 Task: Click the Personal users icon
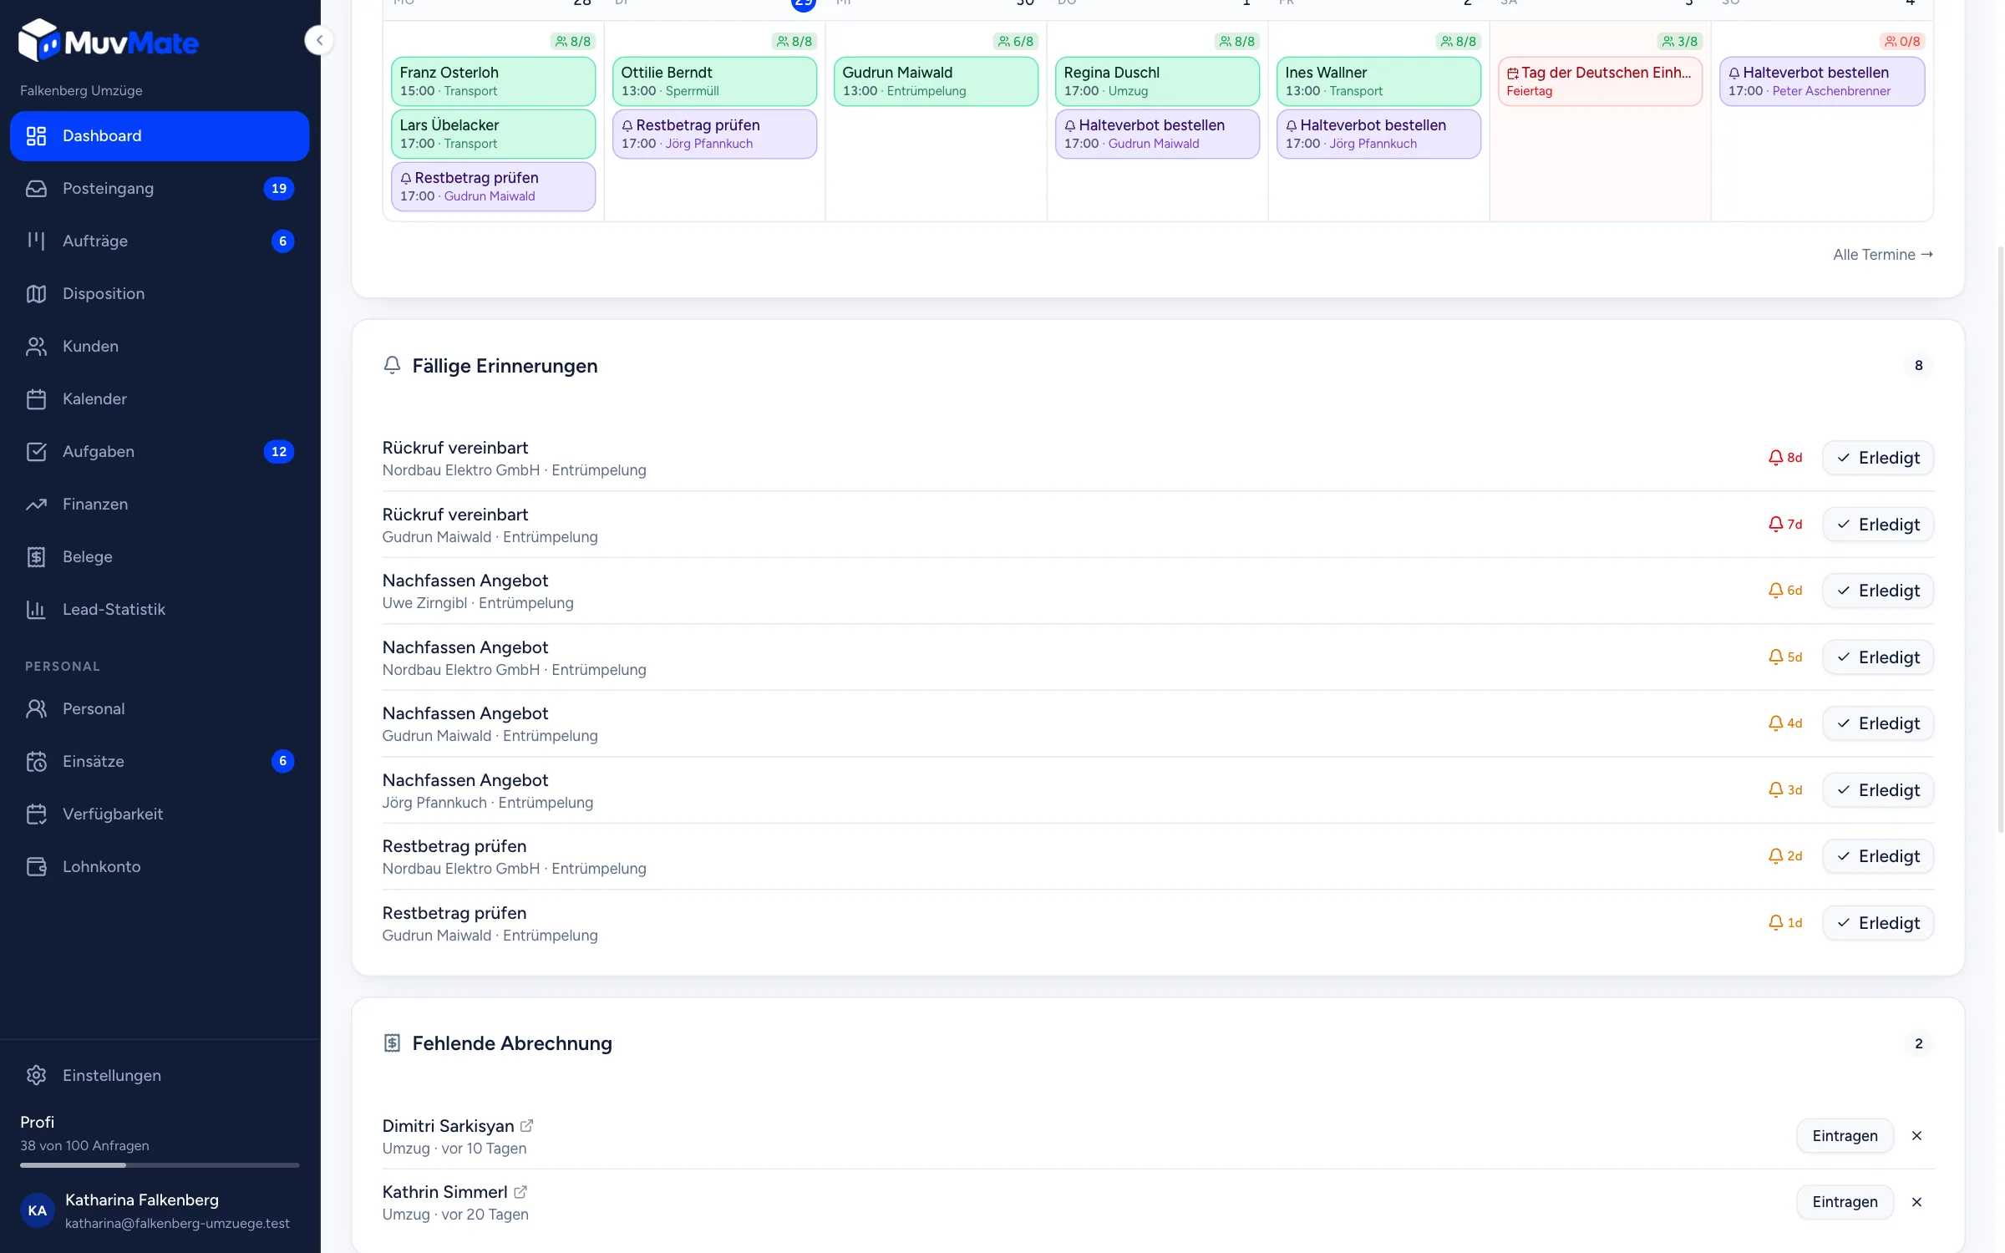(36, 708)
